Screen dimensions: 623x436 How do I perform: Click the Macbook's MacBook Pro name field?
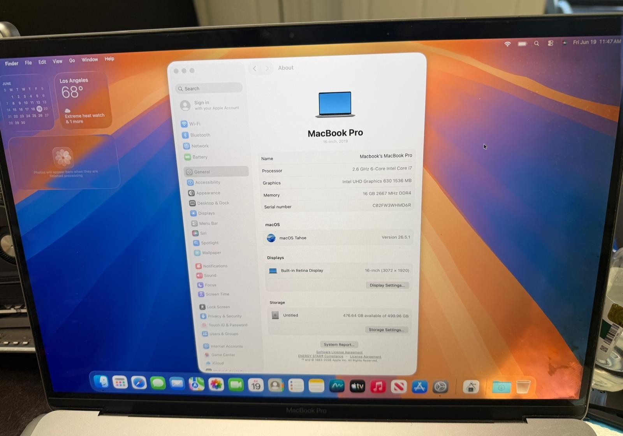point(385,156)
